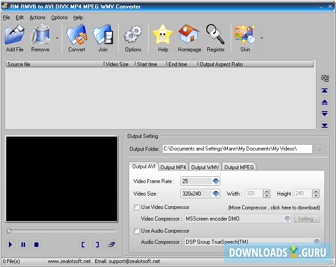Open the Help menu
Image resolution: width=336 pixels, height=267 pixels.
coord(78,17)
